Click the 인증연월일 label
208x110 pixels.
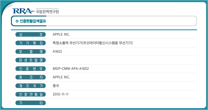pyautogui.click(x=31, y=94)
